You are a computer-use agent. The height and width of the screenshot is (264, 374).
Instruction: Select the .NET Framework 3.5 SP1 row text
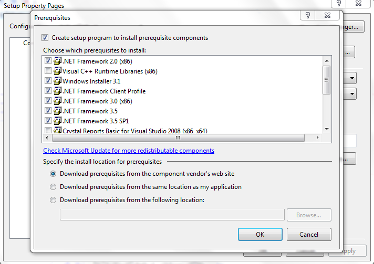96,121
